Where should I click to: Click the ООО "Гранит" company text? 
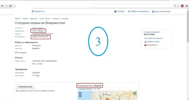pyautogui.click(x=38, y=31)
